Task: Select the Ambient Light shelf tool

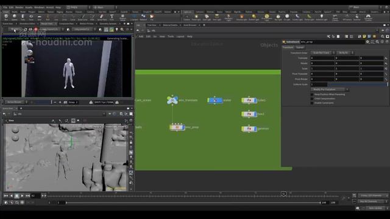Action: tap(322, 17)
